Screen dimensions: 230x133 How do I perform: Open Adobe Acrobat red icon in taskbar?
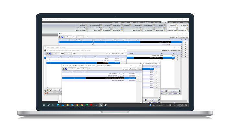(x=92, y=105)
